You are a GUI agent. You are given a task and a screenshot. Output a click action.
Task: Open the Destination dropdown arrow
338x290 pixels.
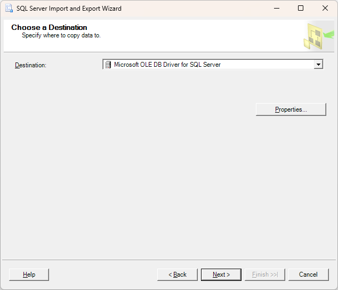point(318,65)
